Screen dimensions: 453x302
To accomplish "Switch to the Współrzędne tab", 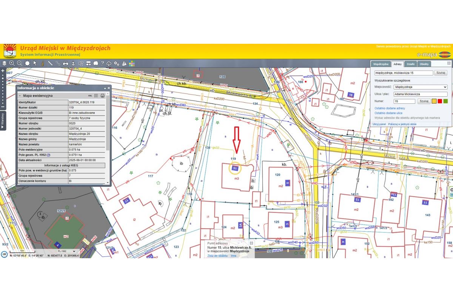I will 380,64.
